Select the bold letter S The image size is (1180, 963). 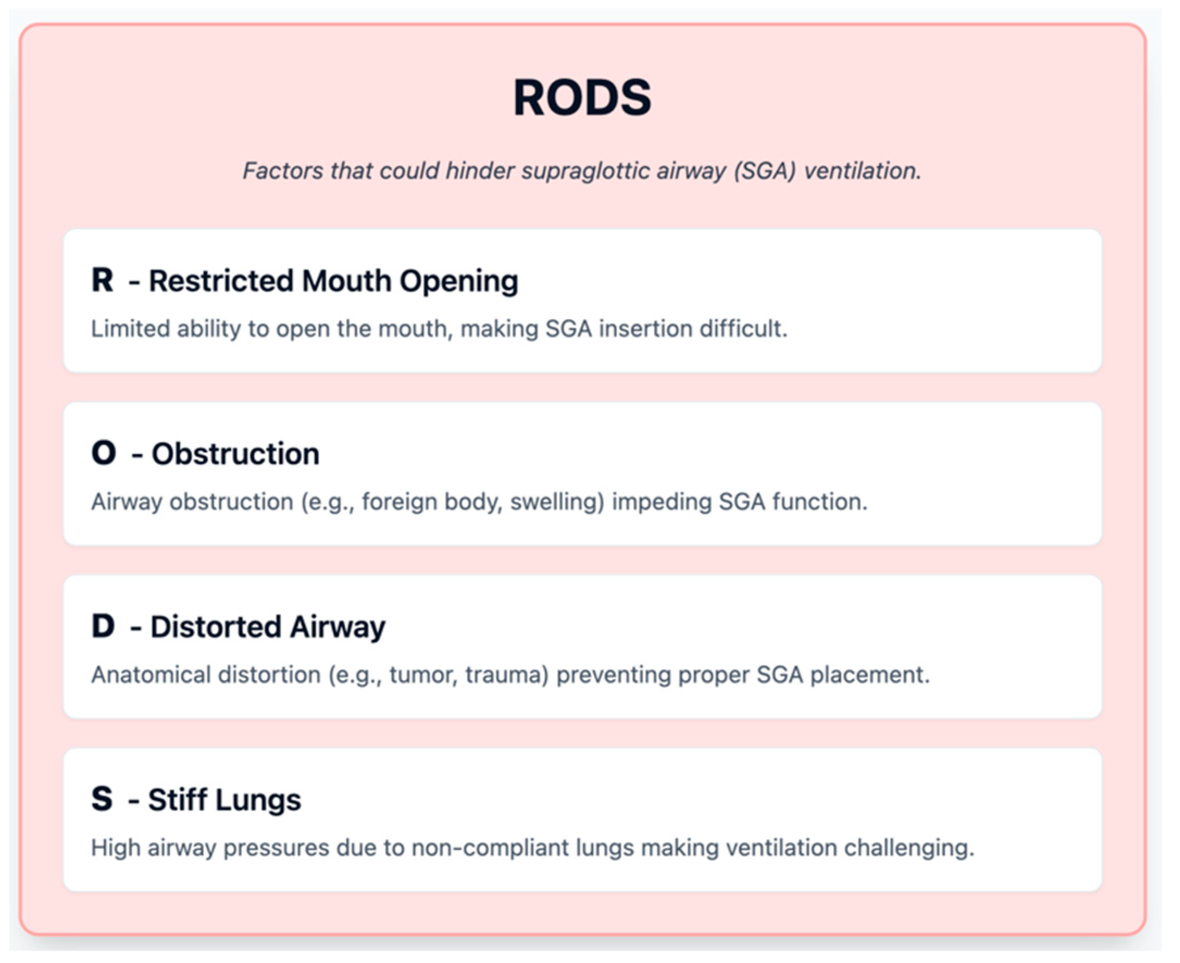(102, 799)
